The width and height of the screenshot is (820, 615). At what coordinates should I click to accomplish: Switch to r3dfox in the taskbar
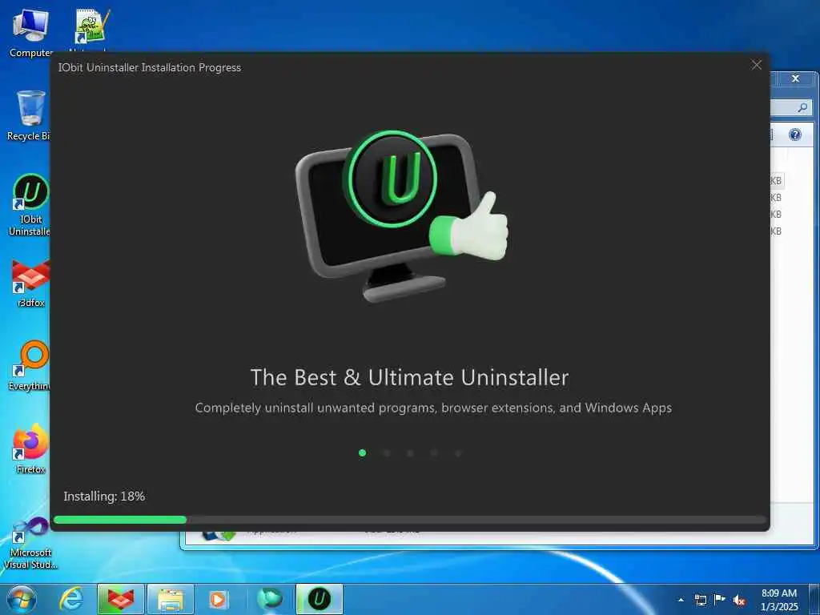[x=120, y=599]
